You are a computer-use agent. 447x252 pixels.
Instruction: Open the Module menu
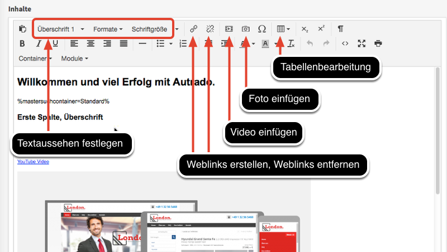(x=75, y=59)
